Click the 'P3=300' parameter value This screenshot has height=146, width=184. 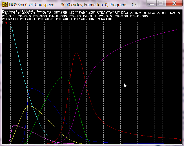coord(40,16)
